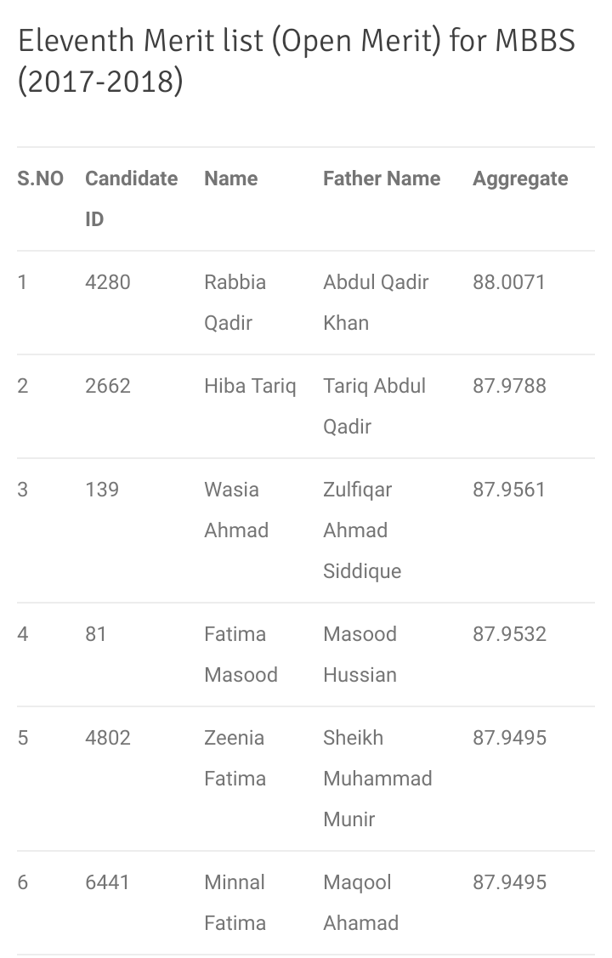The image size is (612, 958).
Task: Select the Candidate ID column header
Action: click(x=131, y=198)
